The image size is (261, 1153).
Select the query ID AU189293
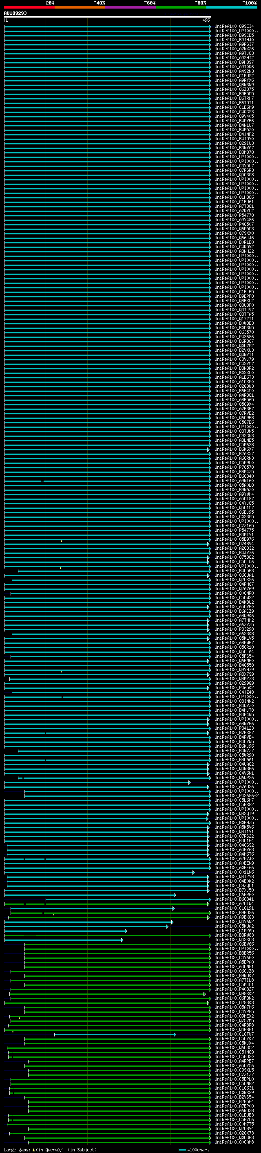click(x=15, y=13)
